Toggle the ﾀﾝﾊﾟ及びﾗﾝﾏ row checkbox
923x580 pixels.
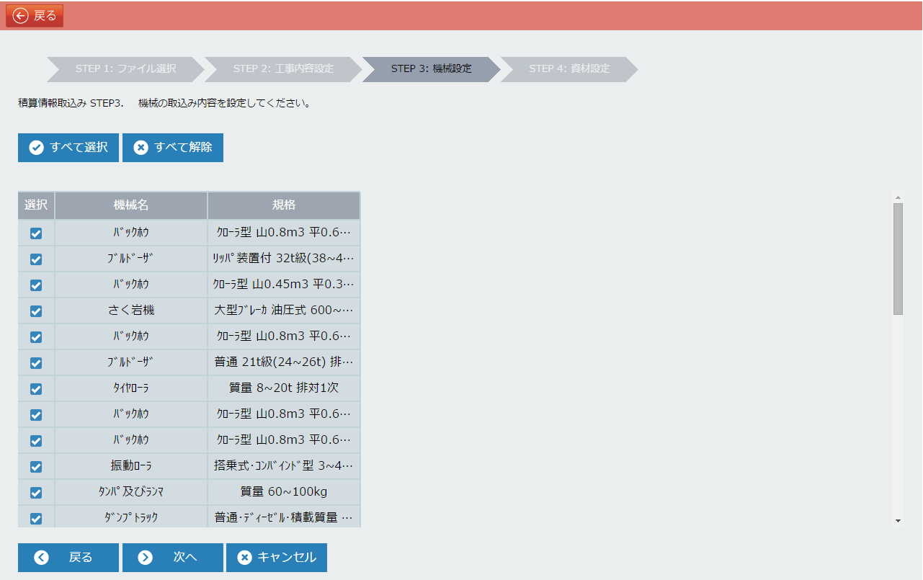(36, 493)
